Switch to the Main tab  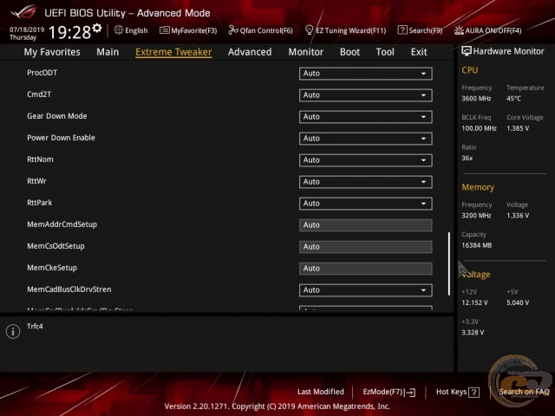pyautogui.click(x=108, y=52)
